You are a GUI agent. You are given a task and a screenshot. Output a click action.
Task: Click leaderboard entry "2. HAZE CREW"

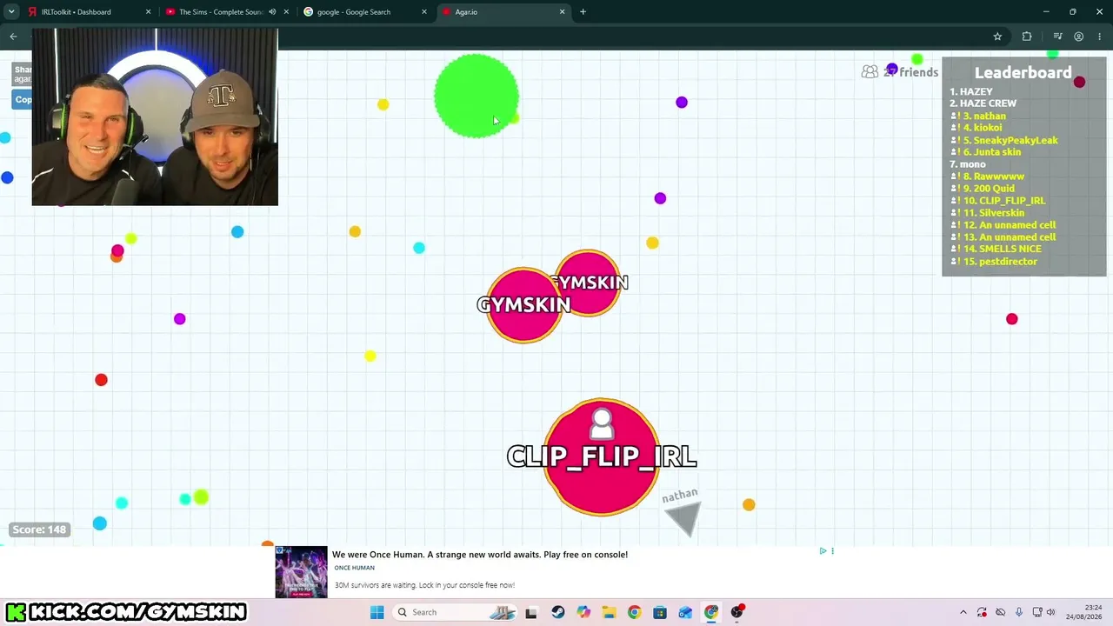pyautogui.click(x=983, y=103)
